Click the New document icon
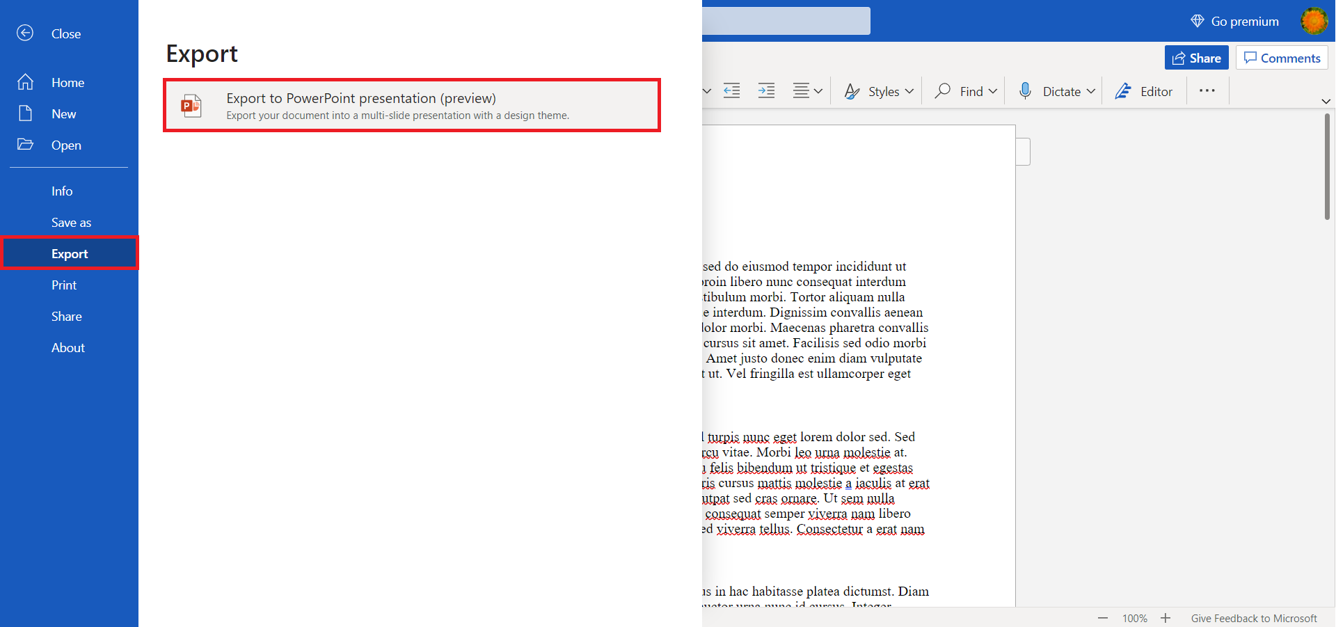Screen dimensions: 1336x627 pos(25,113)
